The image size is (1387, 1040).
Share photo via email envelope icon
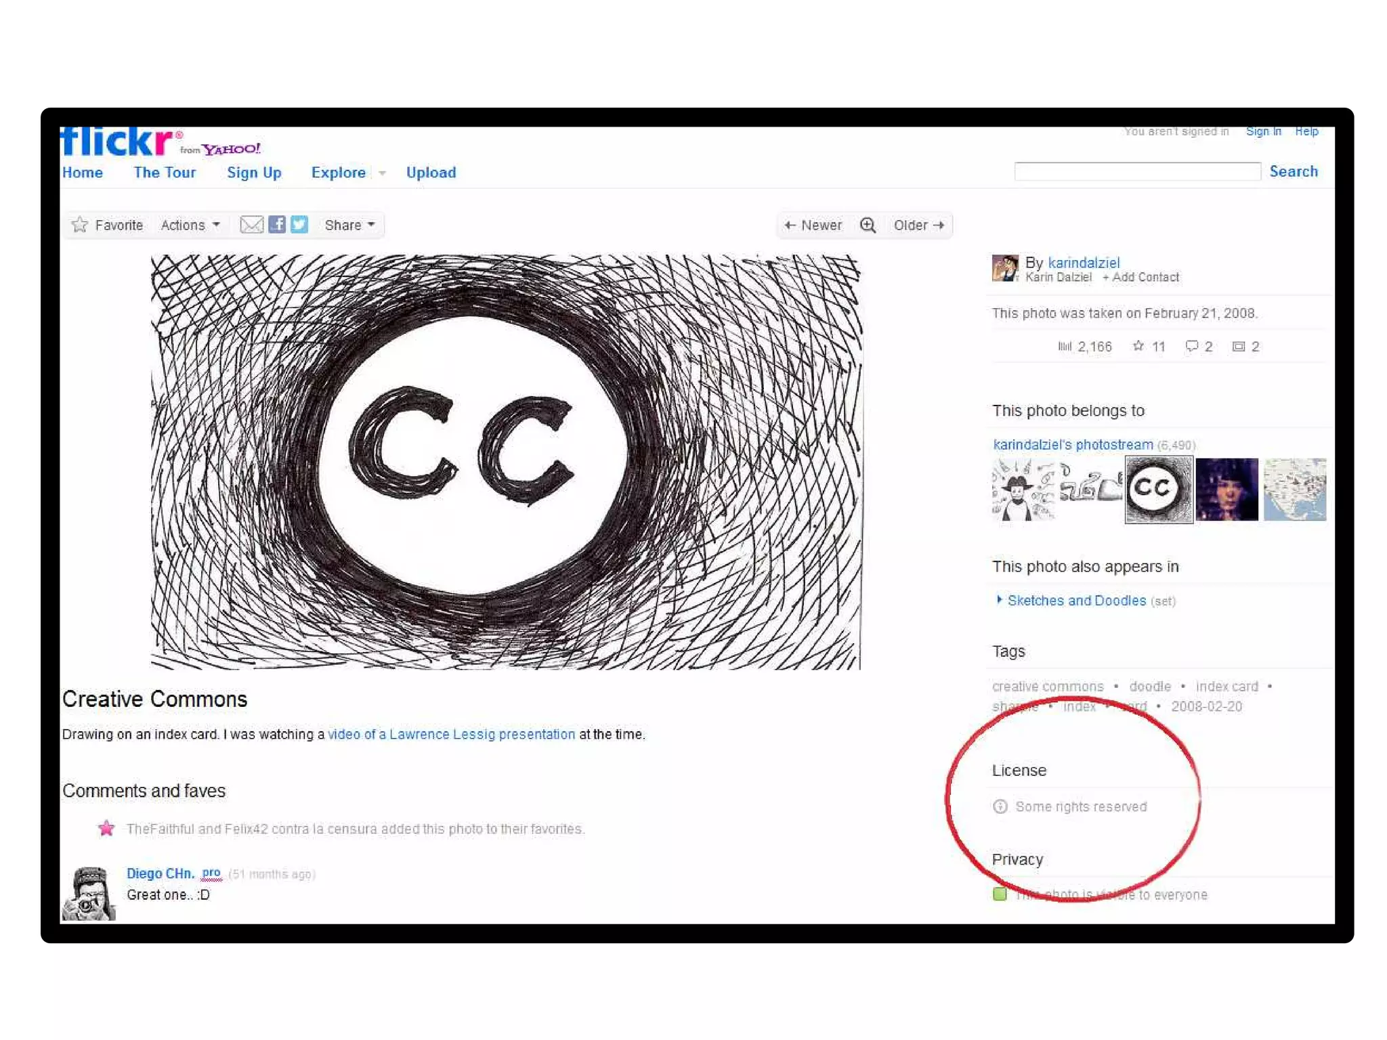pyautogui.click(x=251, y=225)
